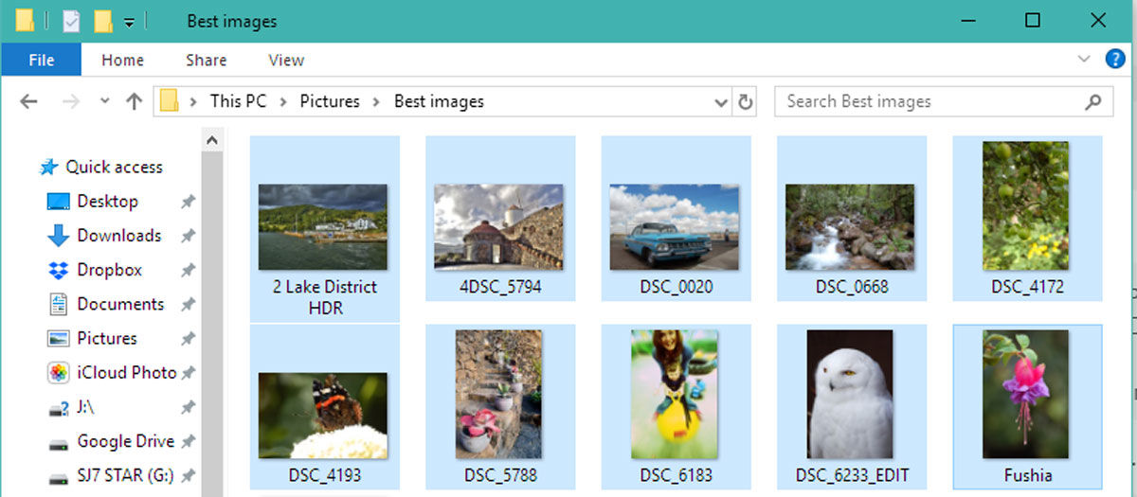The height and width of the screenshot is (497, 1137).
Task: Maximize the Best images window
Action: tap(1033, 20)
